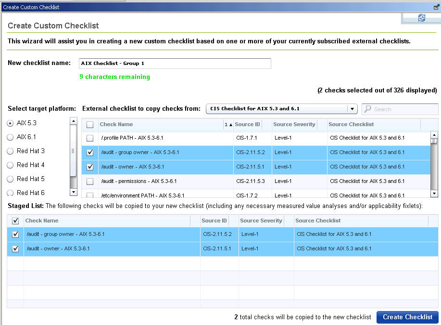Click the Search input box
This screenshot has width=441, height=325.
400,109
